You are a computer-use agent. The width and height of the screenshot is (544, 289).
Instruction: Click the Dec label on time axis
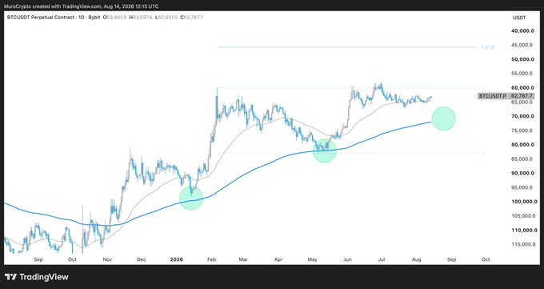click(142, 259)
